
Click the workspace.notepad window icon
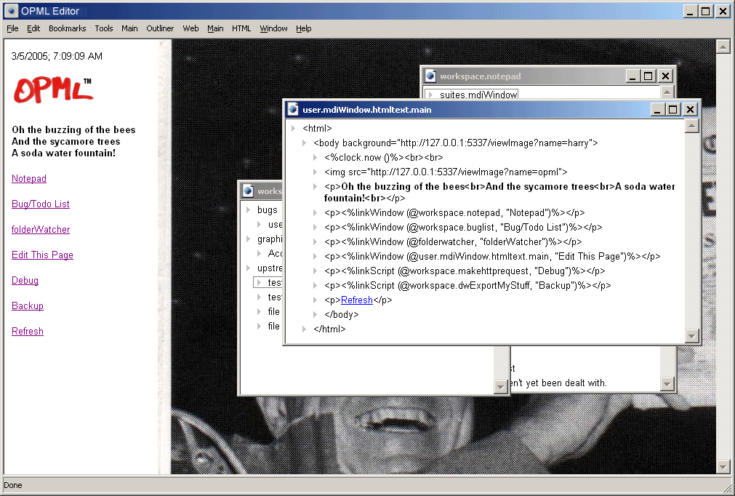(430, 76)
